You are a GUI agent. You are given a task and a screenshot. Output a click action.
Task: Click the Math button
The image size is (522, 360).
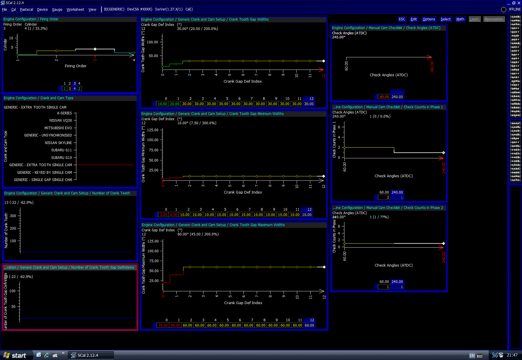coord(460,19)
